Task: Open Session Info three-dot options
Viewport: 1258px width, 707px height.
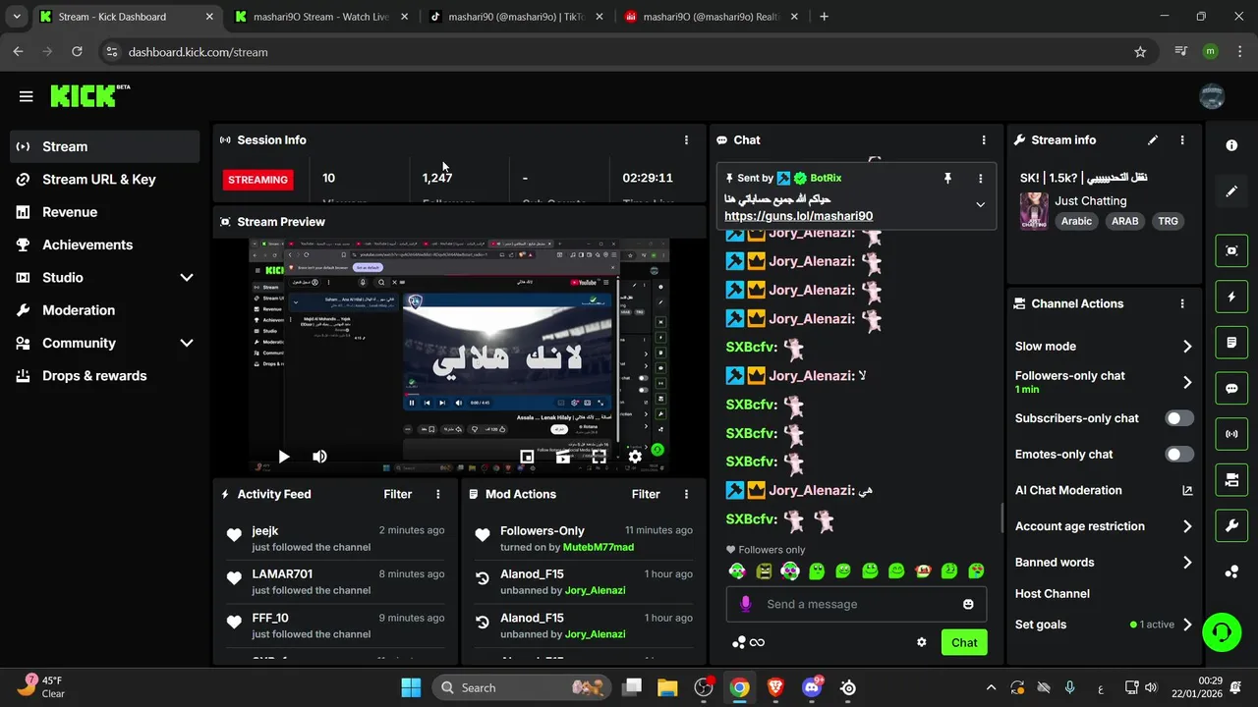Action: [686, 140]
